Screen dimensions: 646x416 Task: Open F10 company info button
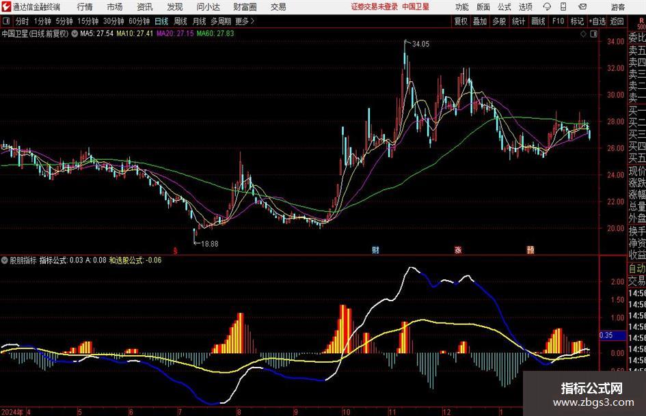558,21
